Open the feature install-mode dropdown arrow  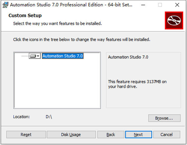[x=38, y=56]
